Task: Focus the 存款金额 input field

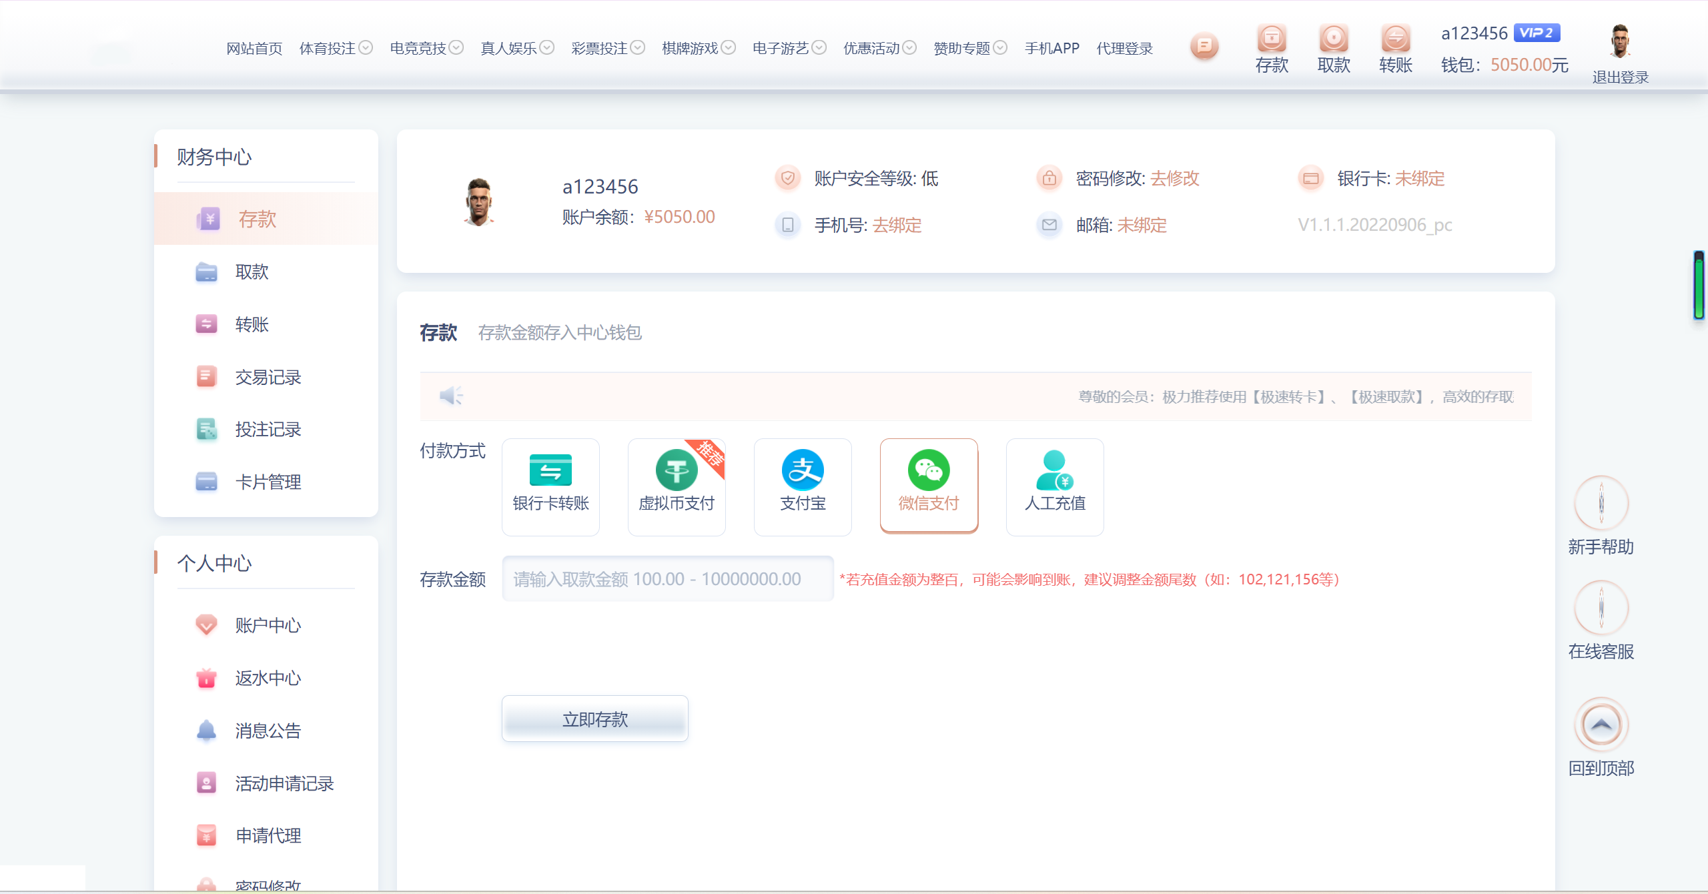Action: coord(668,578)
